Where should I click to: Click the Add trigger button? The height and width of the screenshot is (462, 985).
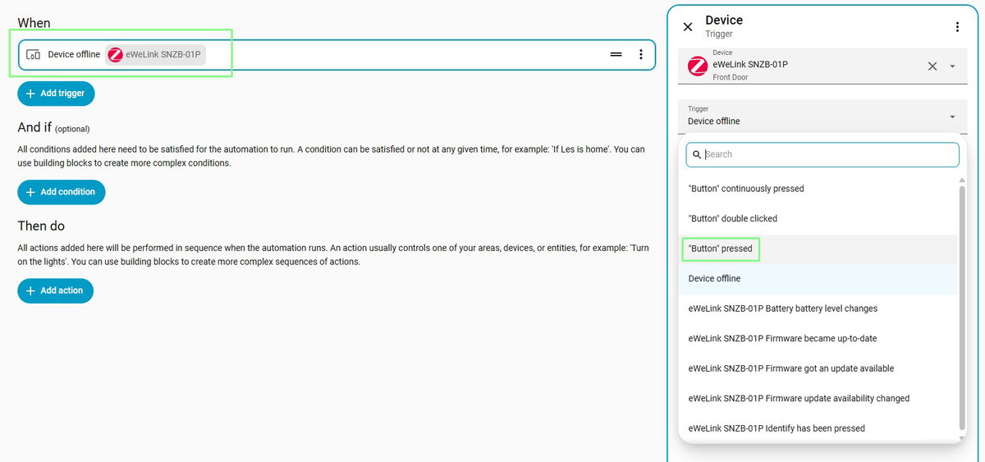[x=57, y=94]
